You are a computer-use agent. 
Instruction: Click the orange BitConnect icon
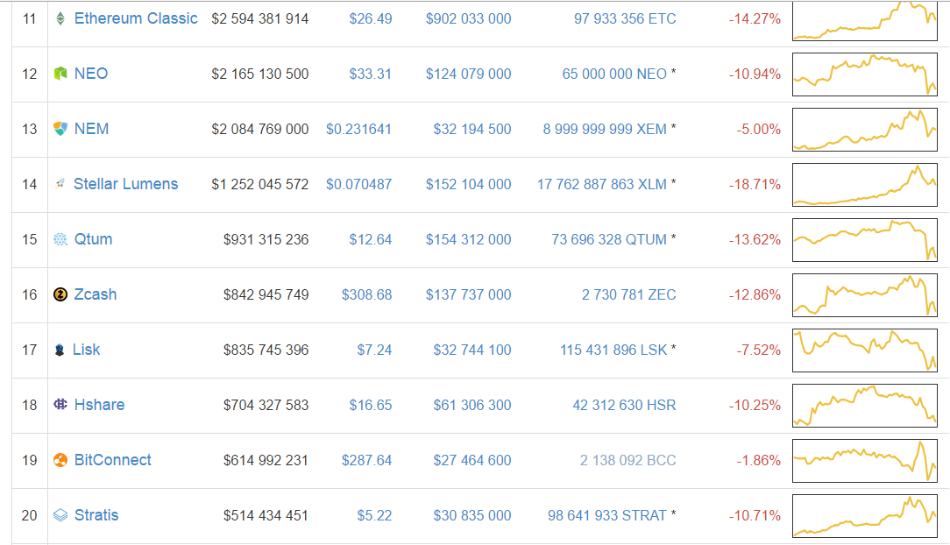pos(60,460)
